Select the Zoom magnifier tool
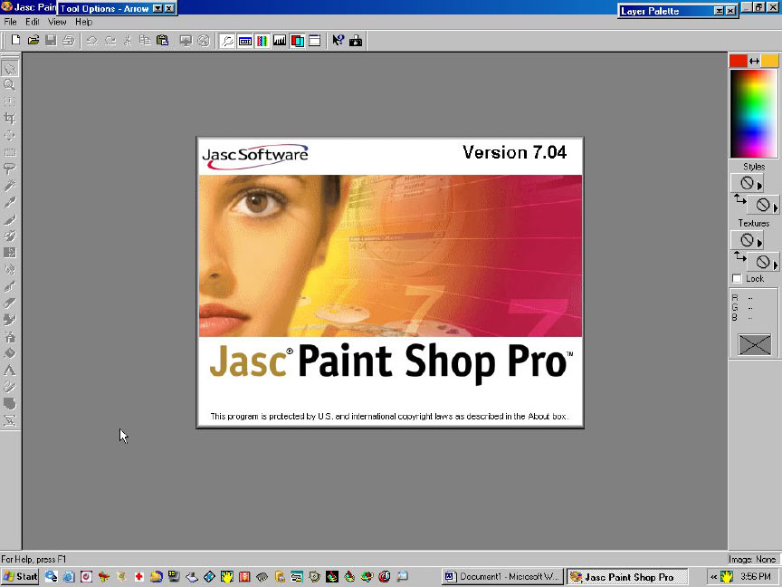782x587 pixels. click(x=9, y=85)
